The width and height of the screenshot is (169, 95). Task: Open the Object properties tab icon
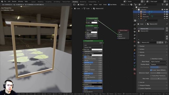[x=135, y=50]
